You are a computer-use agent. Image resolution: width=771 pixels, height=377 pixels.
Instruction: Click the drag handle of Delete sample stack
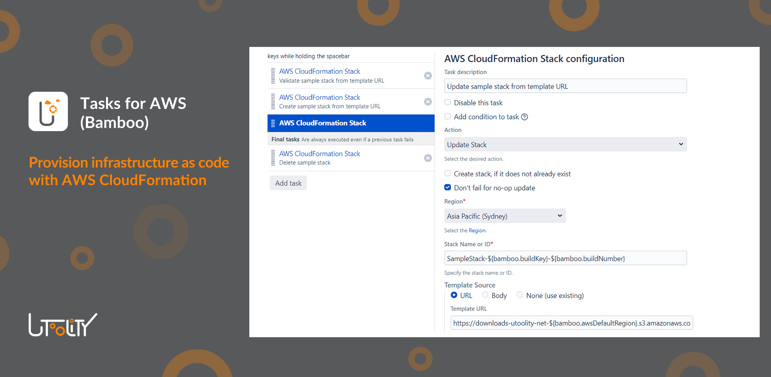tap(272, 157)
